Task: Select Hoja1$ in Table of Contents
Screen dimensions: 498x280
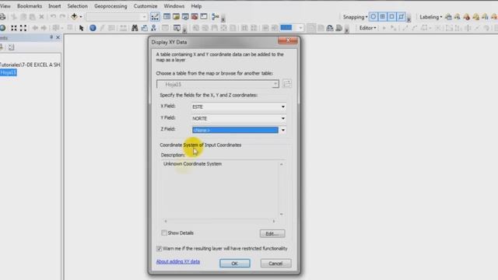Action: tap(9, 72)
